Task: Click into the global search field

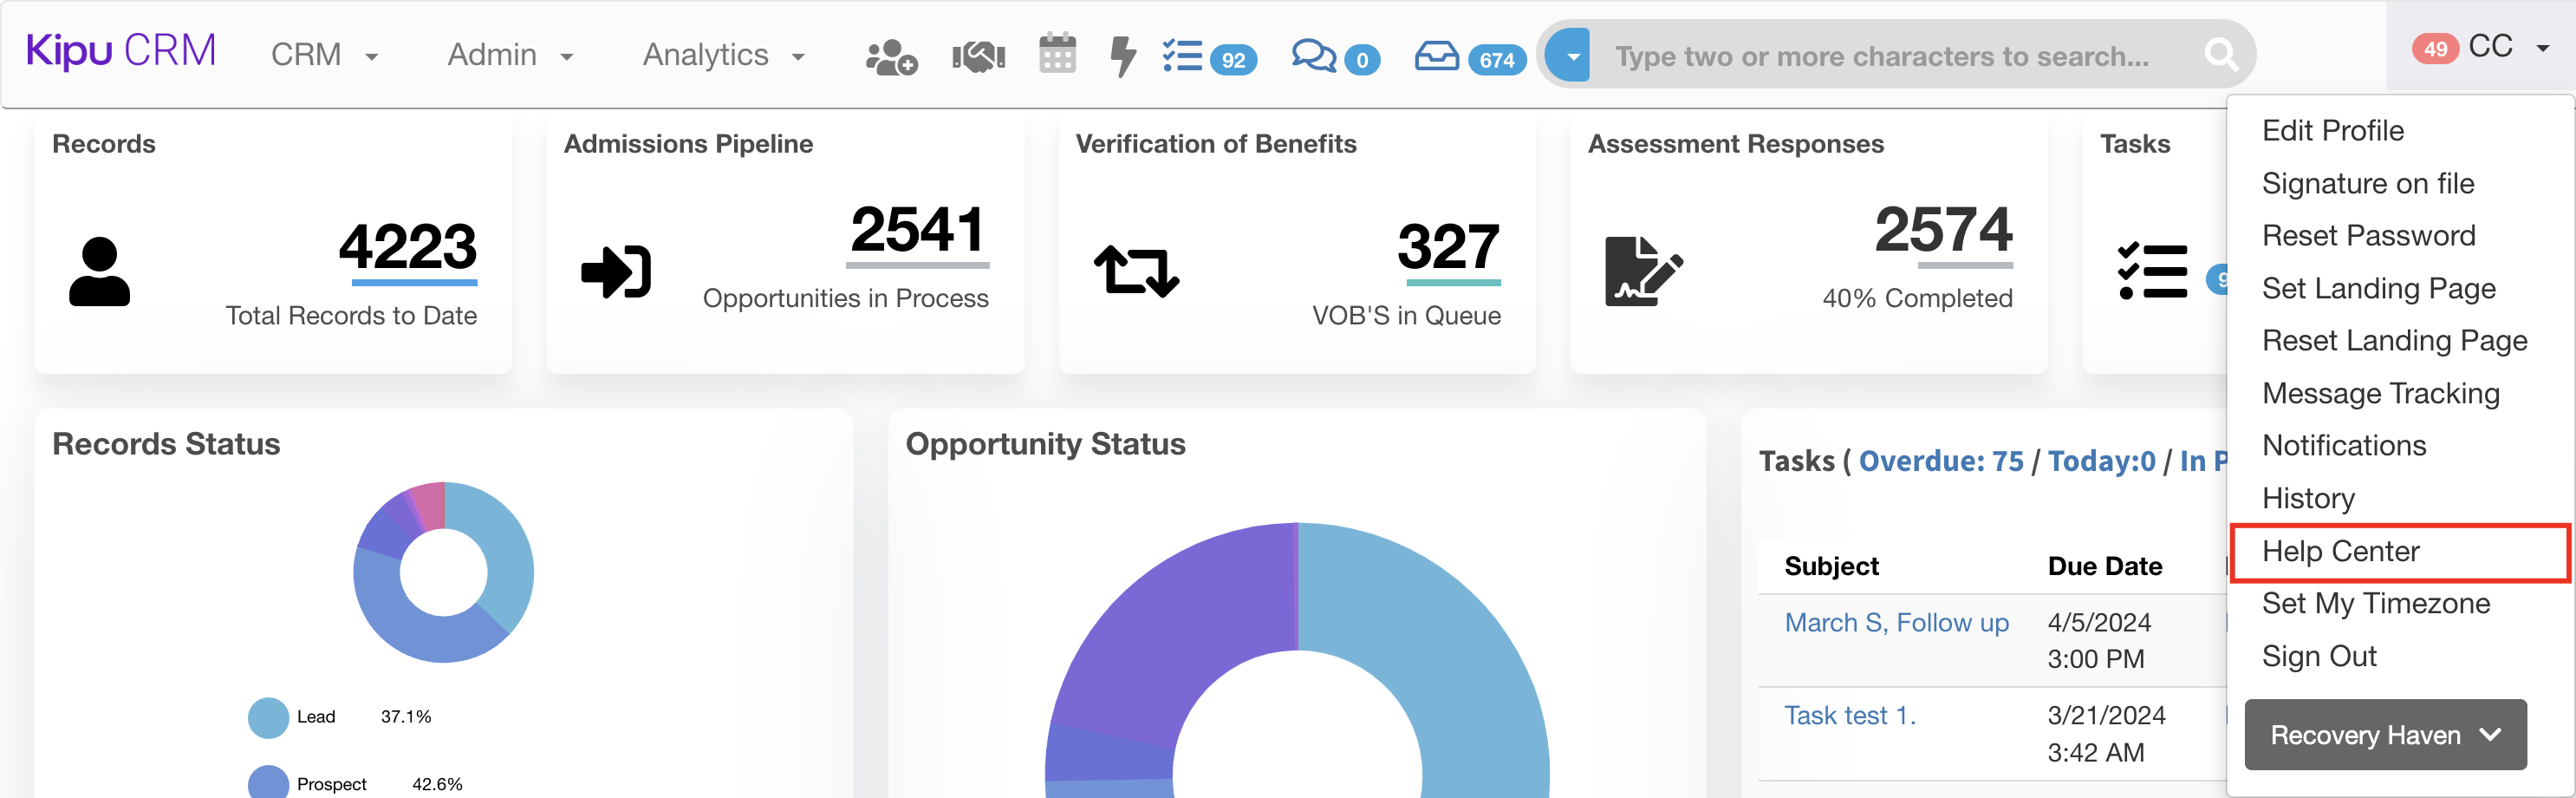Action: click(x=1880, y=56)
